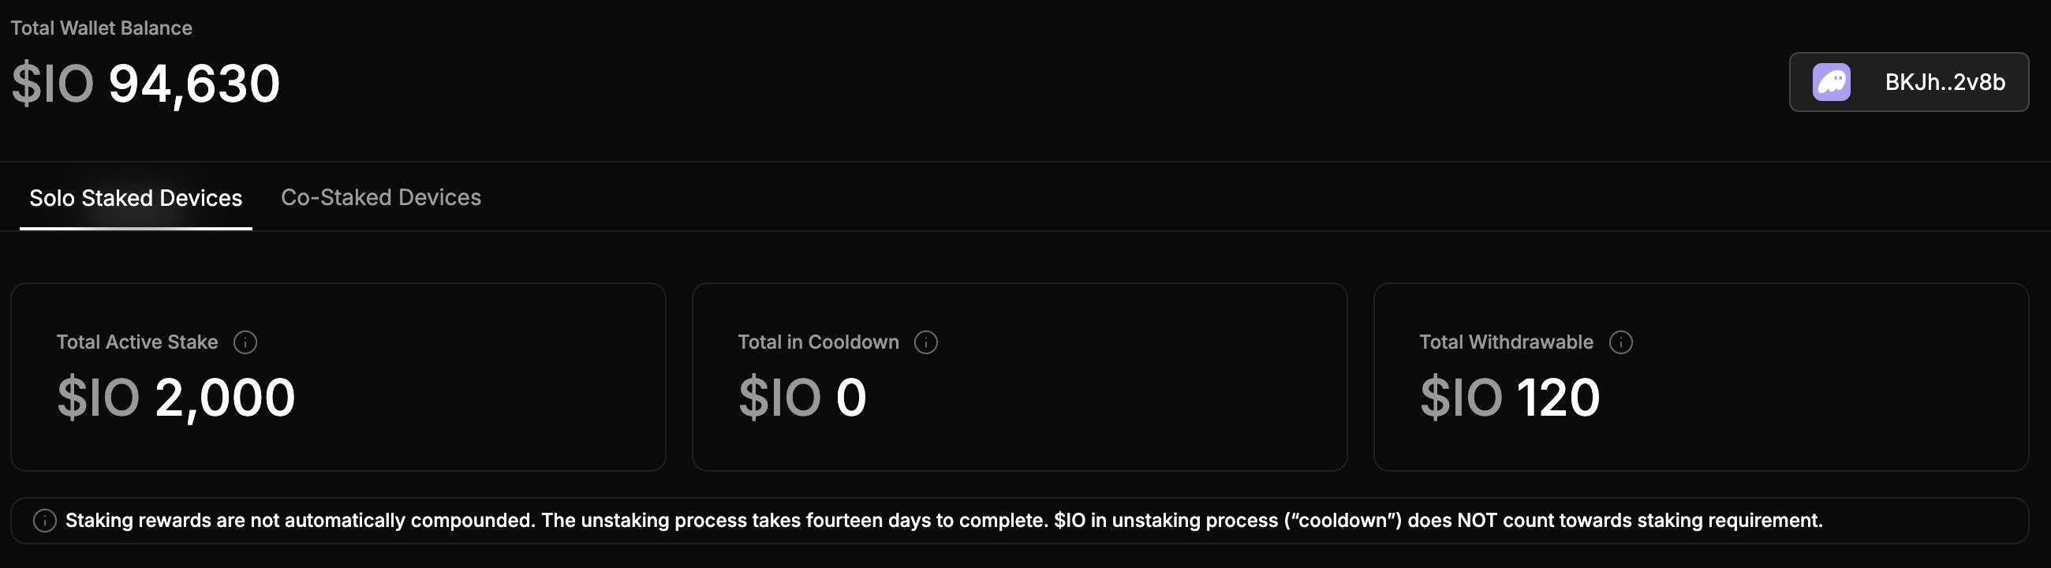
Task: Click the staking rewards notice text
Action: (x=943, y=521)
